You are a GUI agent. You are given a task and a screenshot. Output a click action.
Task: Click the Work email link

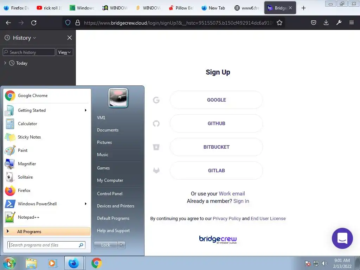click(x=232, y=194)
